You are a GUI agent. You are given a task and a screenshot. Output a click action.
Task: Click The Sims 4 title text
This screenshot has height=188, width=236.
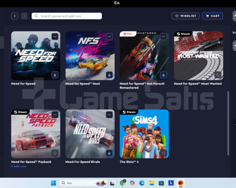pyautogui.click(x=129, y=162)
